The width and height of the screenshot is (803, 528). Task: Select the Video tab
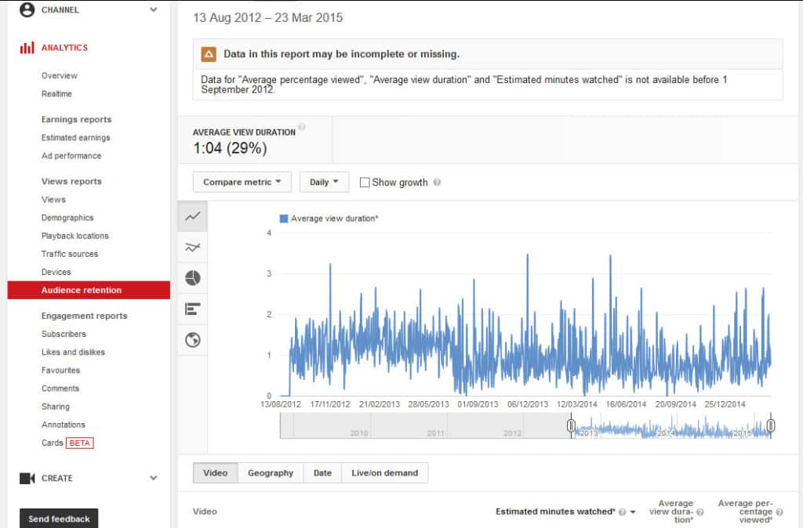pyautogui.click(x=215, y=472)
